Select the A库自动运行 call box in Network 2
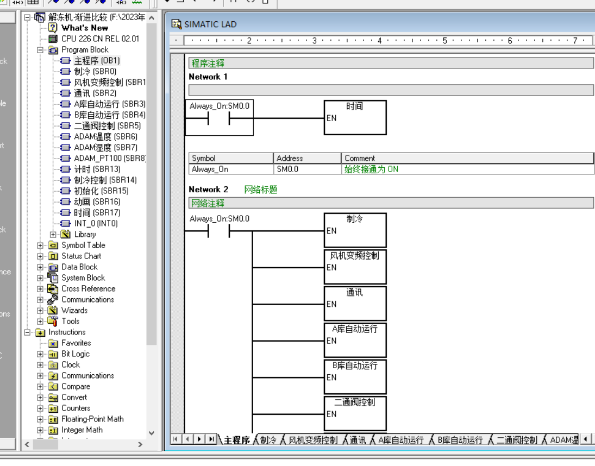This screenshot has width=595, height=466. pos(355,340)
